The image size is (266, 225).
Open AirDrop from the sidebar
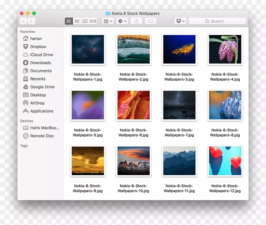tap(37, 103)
